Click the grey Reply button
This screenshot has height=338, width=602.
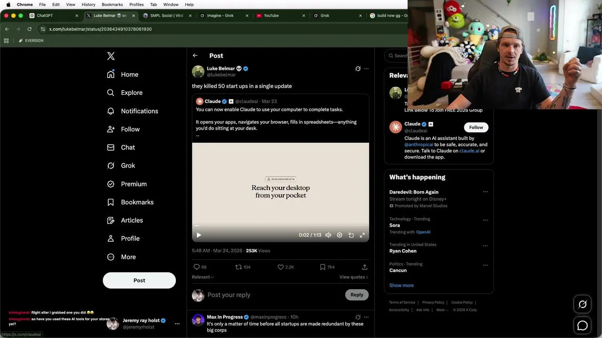(356, 295)
